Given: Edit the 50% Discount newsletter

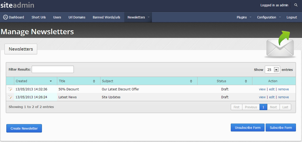Looking at the screenshot, I should point(272,89).
